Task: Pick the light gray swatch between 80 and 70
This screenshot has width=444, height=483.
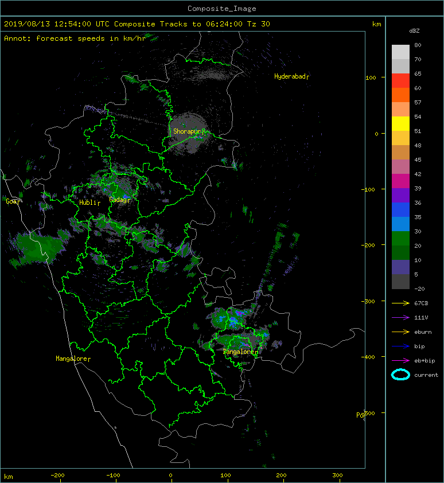Action: tap(400, 52)
